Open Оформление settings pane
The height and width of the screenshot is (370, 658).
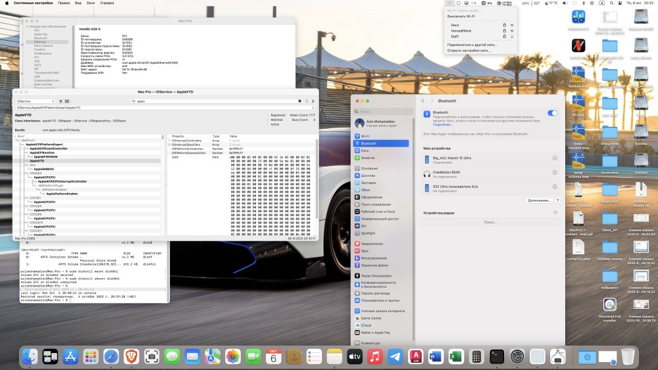click(x=381, y=197)
